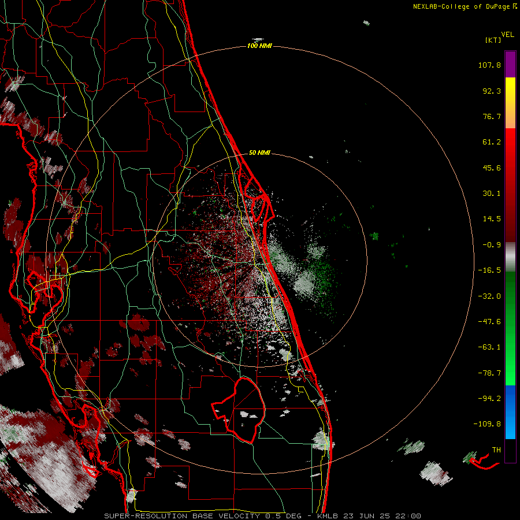
Task: Click the purple segment of velocity color bar
Action: pyautogui.click(x=510, y=64)
